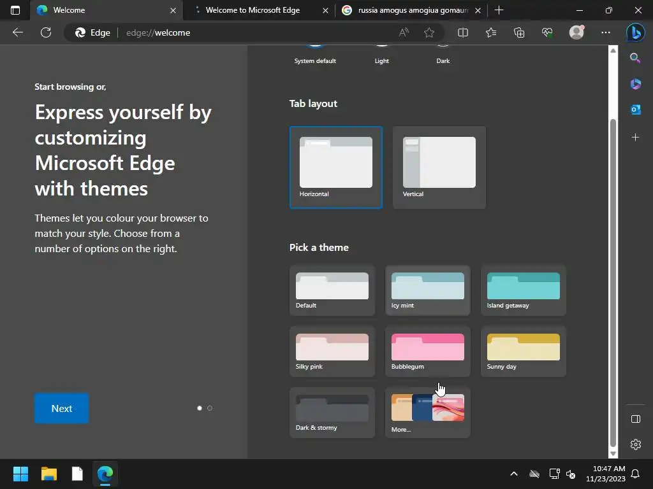This screenshot has width=653, height=489.
Task: Switch to Welcome to Microsoft Edge tab
Action: coord(258,10)
